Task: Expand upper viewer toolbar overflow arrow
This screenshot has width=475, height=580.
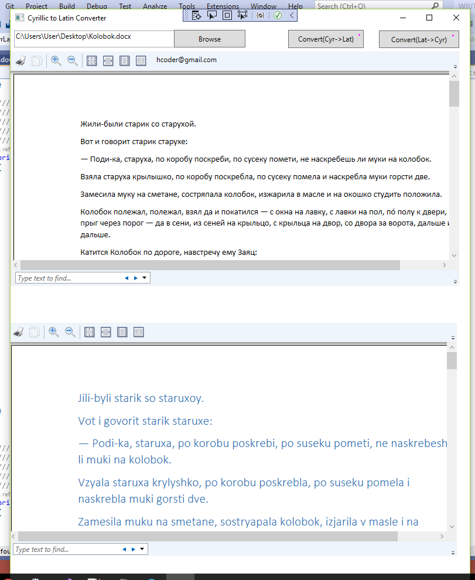Action: (456, 67)
